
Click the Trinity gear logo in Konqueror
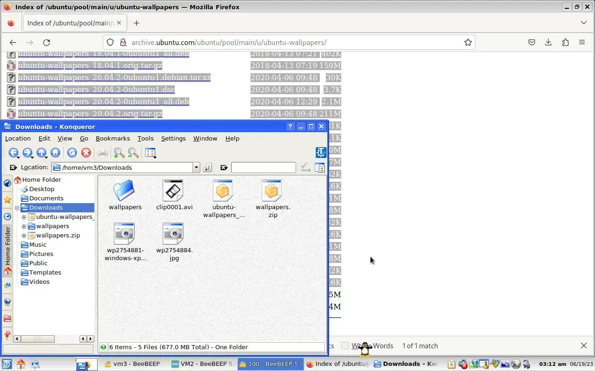coord(321,153)
